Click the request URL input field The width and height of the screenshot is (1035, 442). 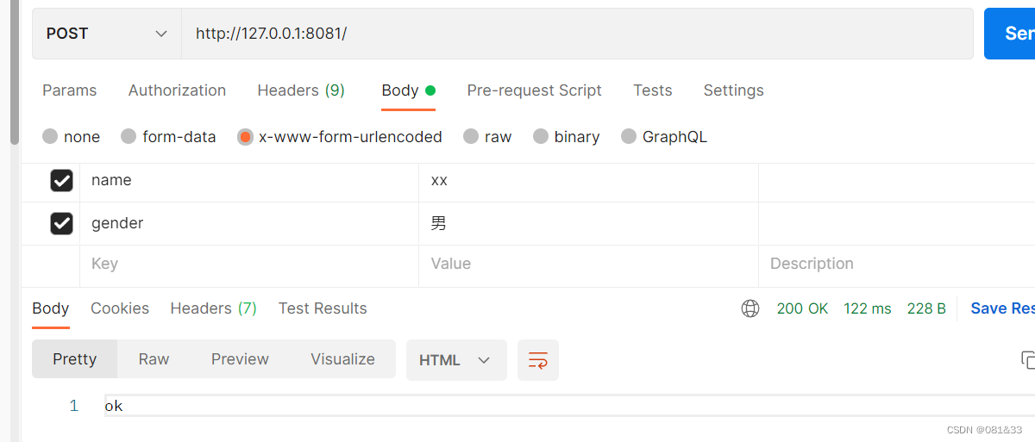point(576,34)
